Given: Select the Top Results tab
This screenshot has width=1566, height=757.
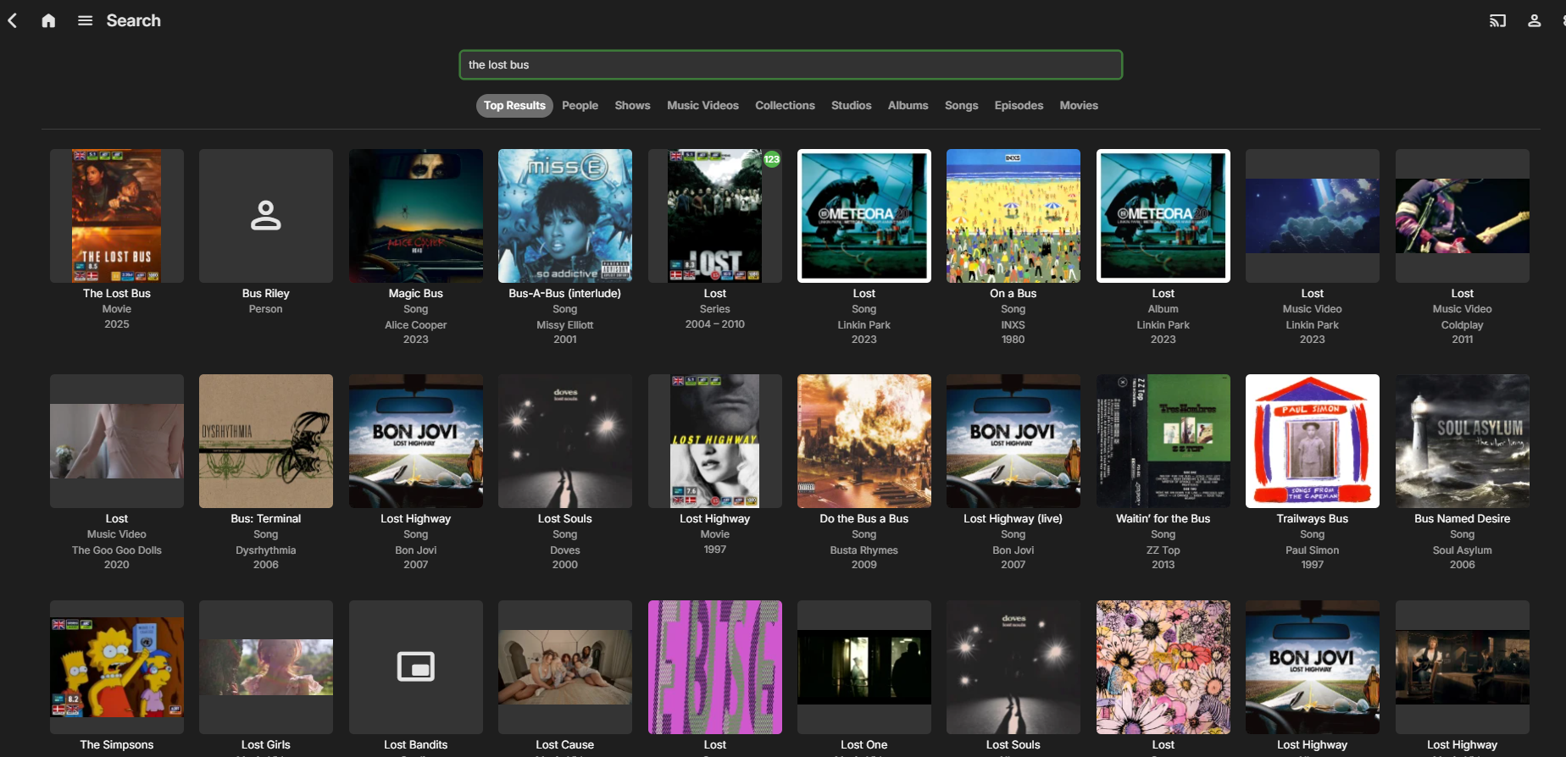Looking at the screenshot, I should coord(514,106).
